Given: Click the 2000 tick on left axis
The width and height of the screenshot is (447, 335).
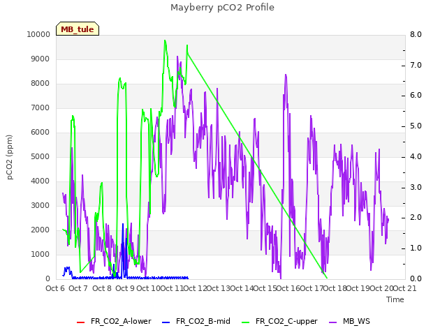Looking at the screenshot, I should (x=41, y=230).
